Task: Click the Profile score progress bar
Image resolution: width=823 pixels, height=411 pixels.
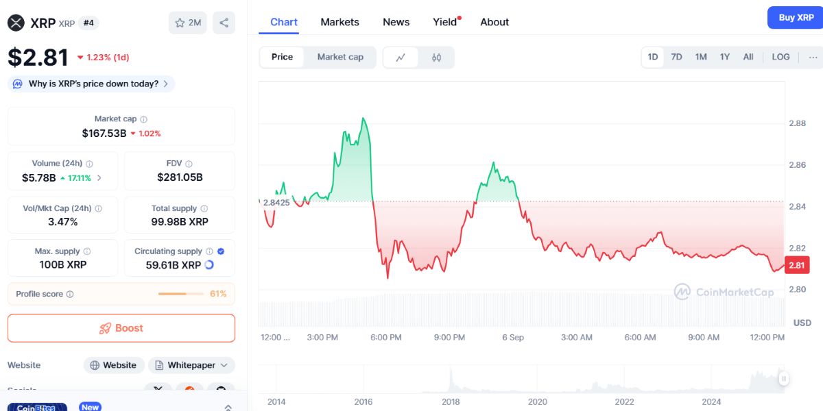Action: click(180, 294)
